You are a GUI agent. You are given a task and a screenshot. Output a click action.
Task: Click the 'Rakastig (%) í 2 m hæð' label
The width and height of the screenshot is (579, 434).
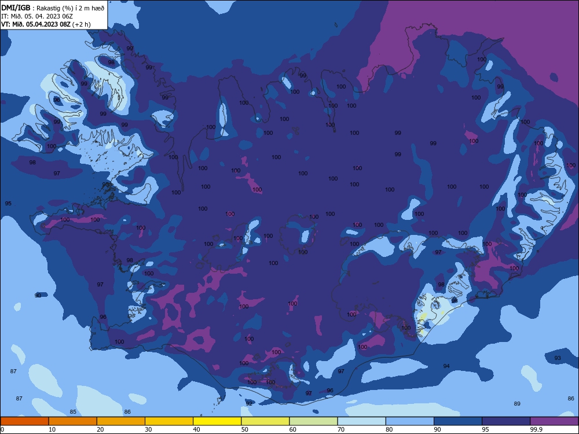71,8
